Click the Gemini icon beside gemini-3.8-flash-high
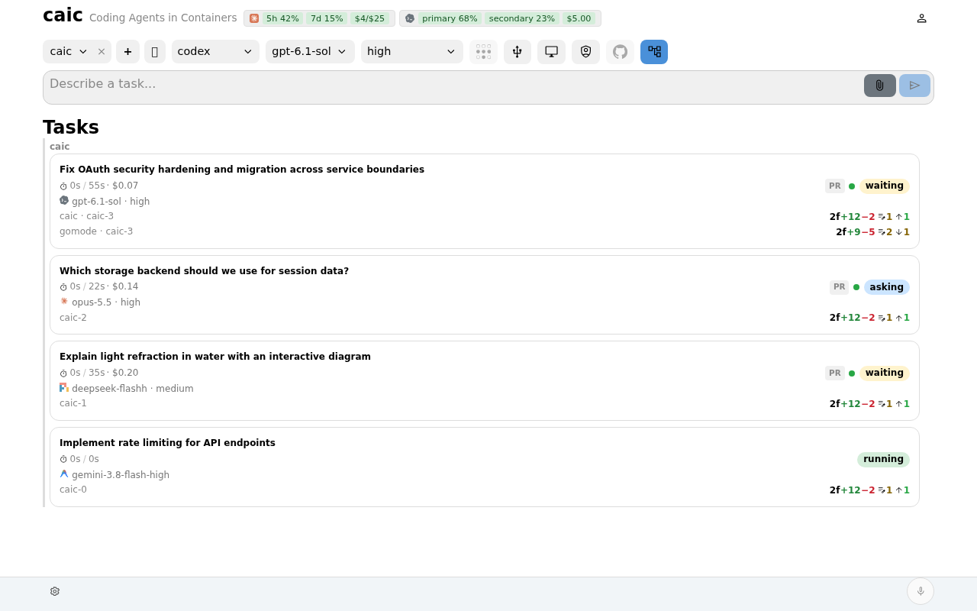The height and width of the screenshot is (611, 977). pyautogui.click(x=64, y=474)
